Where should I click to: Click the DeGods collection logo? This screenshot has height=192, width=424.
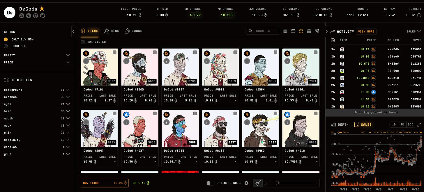pos(10,12)
